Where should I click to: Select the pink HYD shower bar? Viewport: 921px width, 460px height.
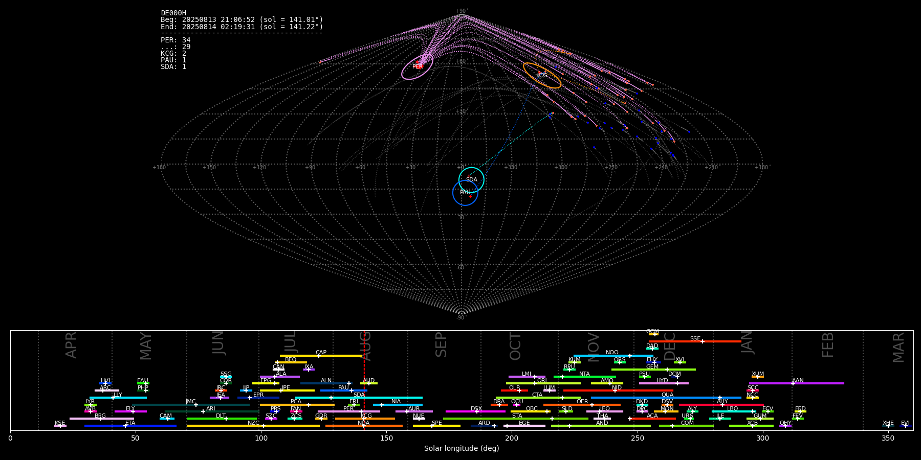pyautogui.click(x=664, y=383)
